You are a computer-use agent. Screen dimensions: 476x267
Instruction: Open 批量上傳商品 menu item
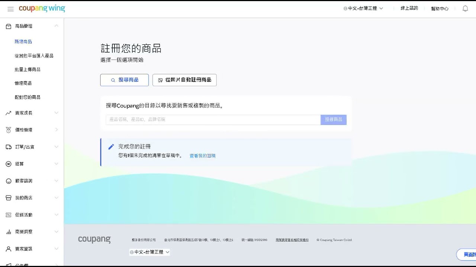[x=28, y=69]
